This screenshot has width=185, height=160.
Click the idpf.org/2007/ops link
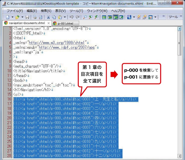[x=67, y=48]
